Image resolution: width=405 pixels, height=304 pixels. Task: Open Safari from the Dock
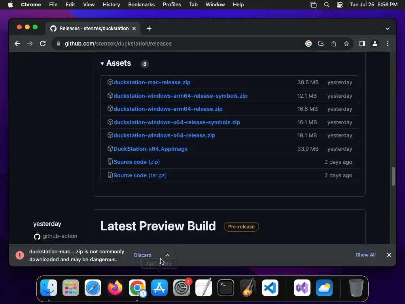click(x=93, y=288)
